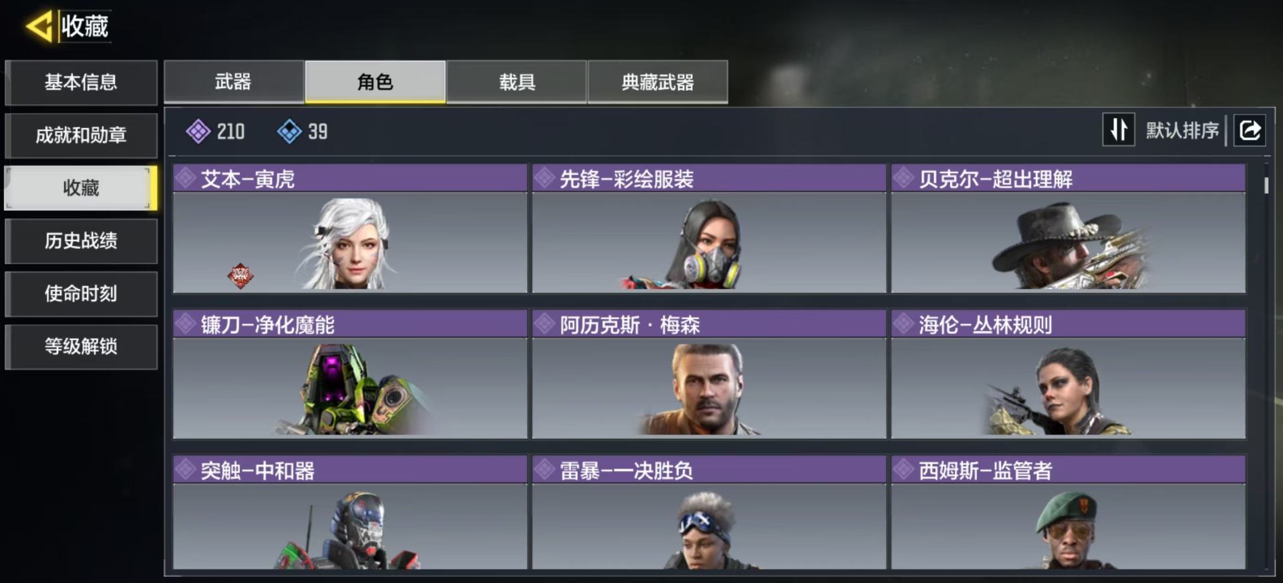This screenshot has width=1283, height=583.
Task: Click the vertical scrollbar handle
Action: click(x=1266, y=185)
